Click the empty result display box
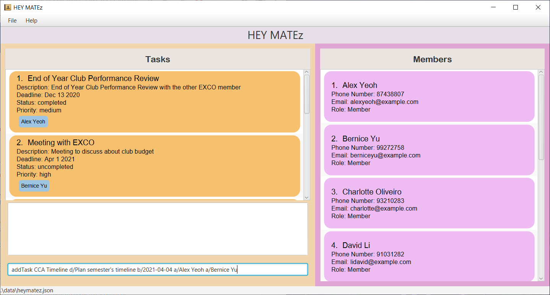The width and height of the screenshot is (550, 295). point(158,229)
